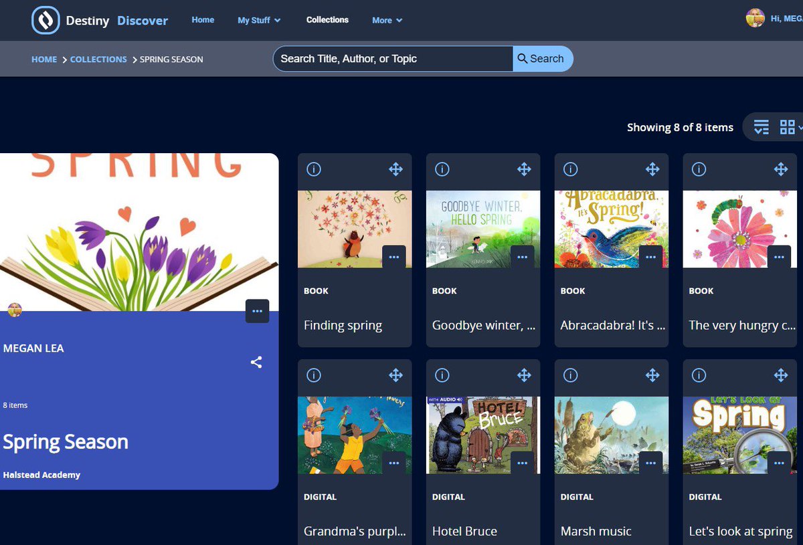Click Goodbye Winter, Hello Spring cover thumbnail
The image size is (803, 545).
[x=483, y=229]
